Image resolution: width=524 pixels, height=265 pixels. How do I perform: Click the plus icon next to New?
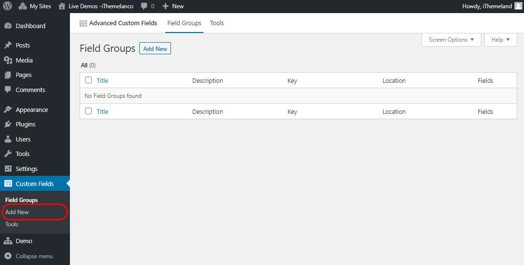166,6
